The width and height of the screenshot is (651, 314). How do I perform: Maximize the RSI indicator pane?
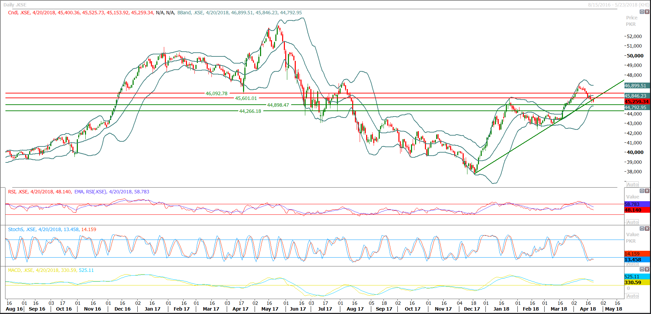point(642,191)
